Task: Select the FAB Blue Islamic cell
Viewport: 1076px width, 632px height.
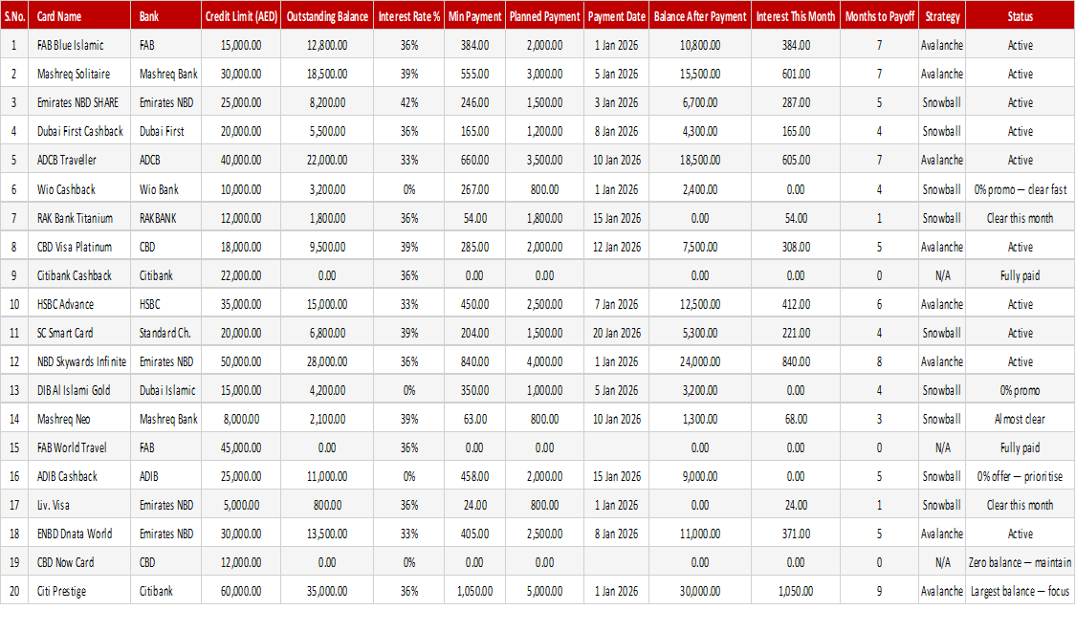Action: click(x=79, y=45)
